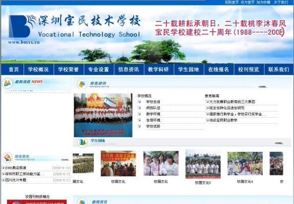Select the 教学科研 navigation item
Viewport: 294px width, 204px height.
(159, 70)
